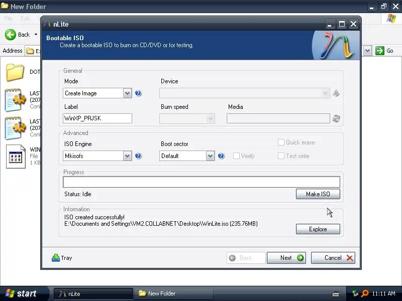Open the Explorer address bar dropdown
Image resolution: width=402 pixels, height=301 pixels.
point(367,51)
